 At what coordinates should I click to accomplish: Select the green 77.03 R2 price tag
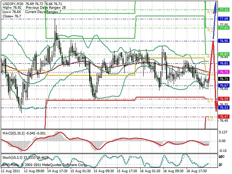[x=224, y=28]
